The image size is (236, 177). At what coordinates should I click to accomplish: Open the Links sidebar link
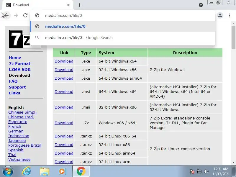point(14,93)
